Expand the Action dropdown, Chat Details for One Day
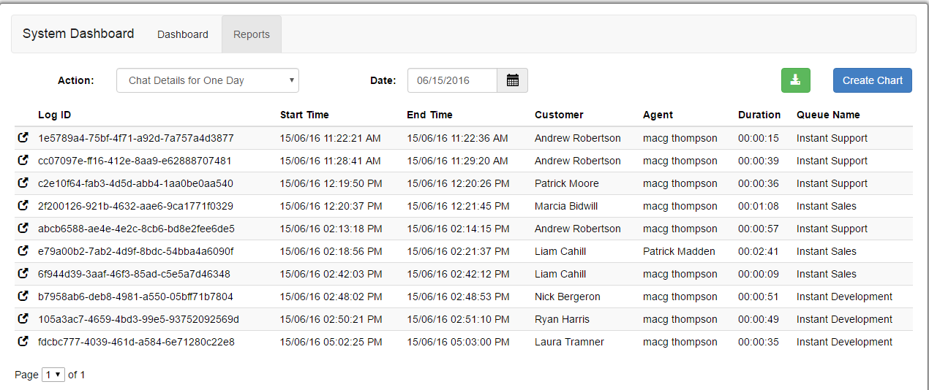The width and height of the screenshot is (929, 390). click(x=208, y=80)
